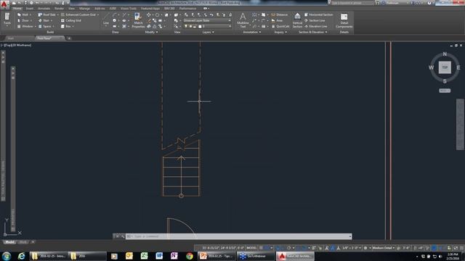Open the Tools palette button
The image size is (465, 261).
7,20
